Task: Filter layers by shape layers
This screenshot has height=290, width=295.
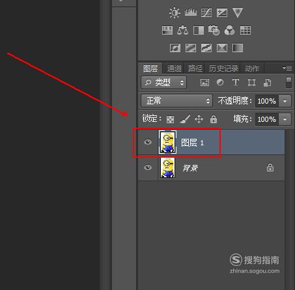Action: (251, 83)
